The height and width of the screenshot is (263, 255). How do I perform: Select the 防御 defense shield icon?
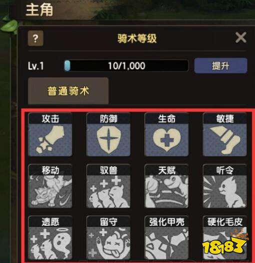coord(108,135)
